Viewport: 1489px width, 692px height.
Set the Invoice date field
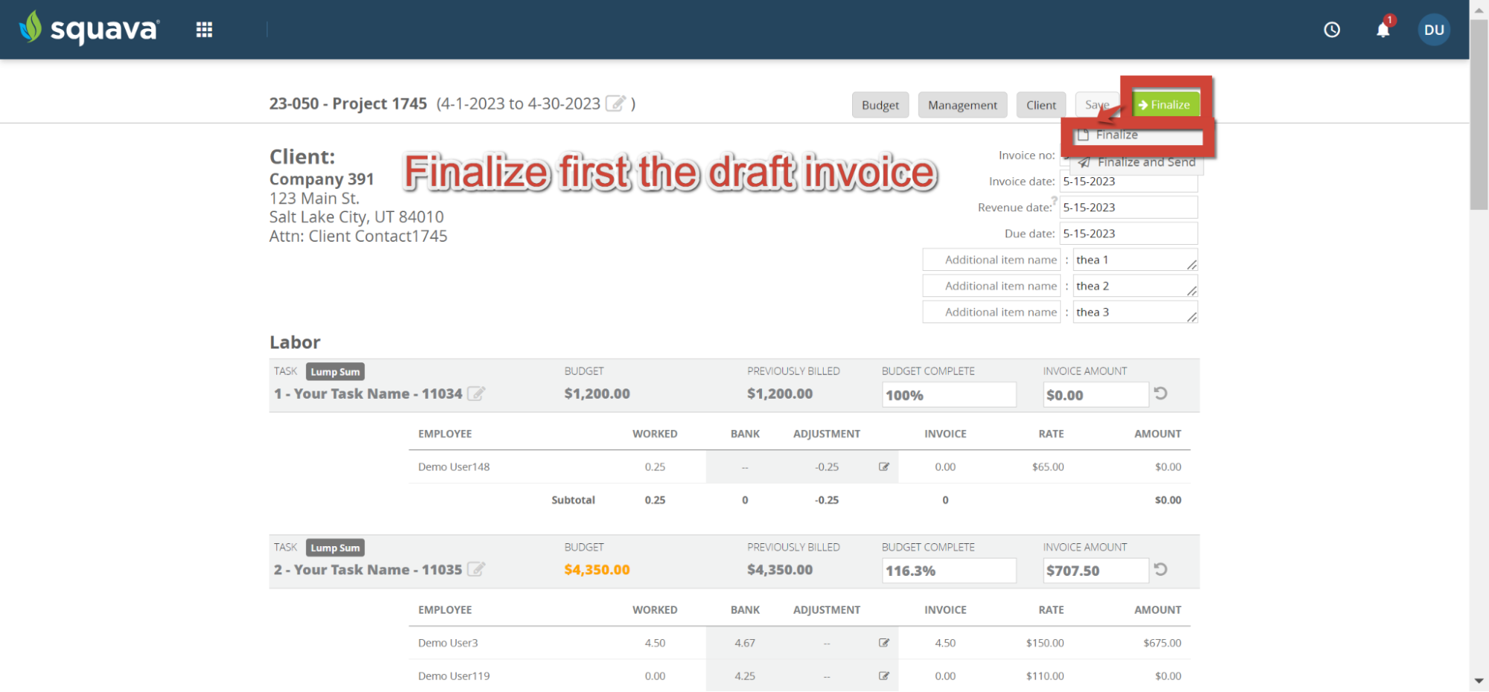[x=1128, y=182]
